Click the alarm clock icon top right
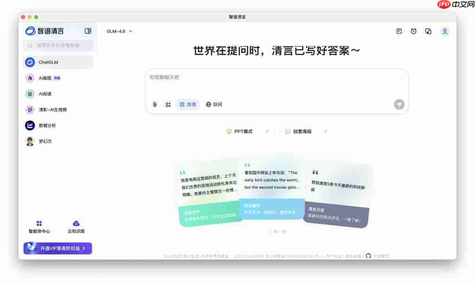 point(413,31)
